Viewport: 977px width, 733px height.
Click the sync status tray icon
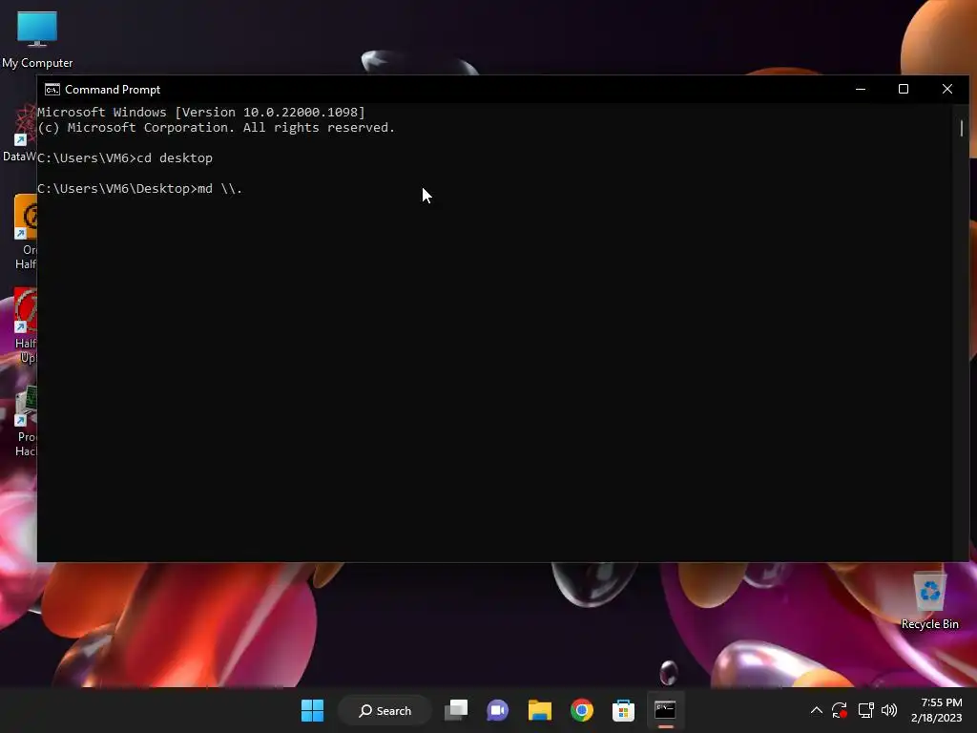[840, 710]
